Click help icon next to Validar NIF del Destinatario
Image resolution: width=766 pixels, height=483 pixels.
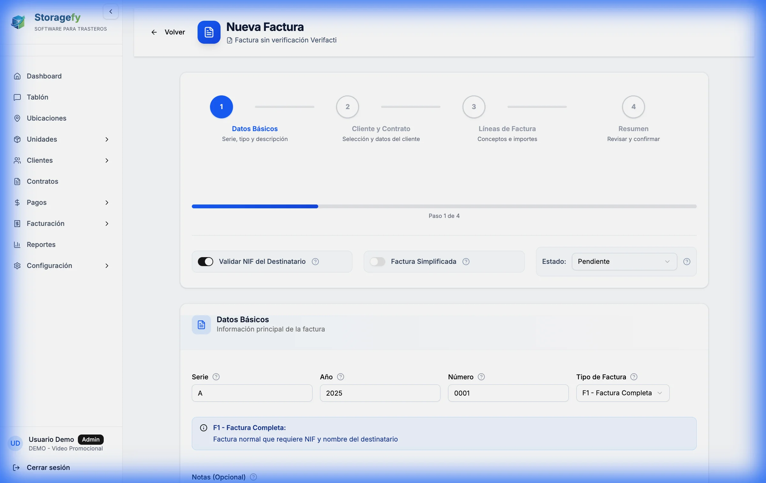click(x=315, y=262)
